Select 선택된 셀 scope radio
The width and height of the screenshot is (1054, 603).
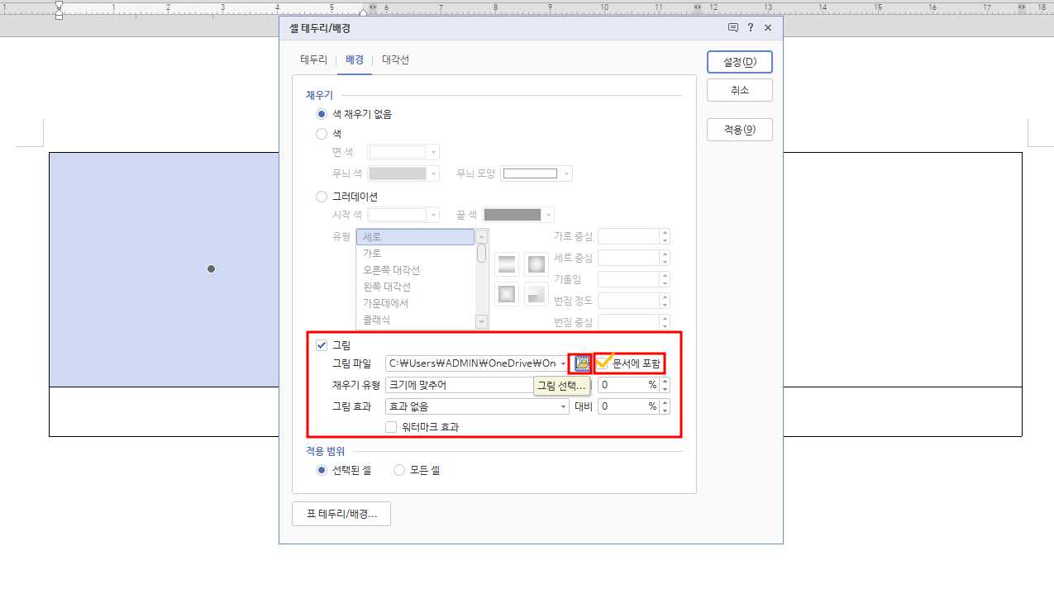pos(322,470)
